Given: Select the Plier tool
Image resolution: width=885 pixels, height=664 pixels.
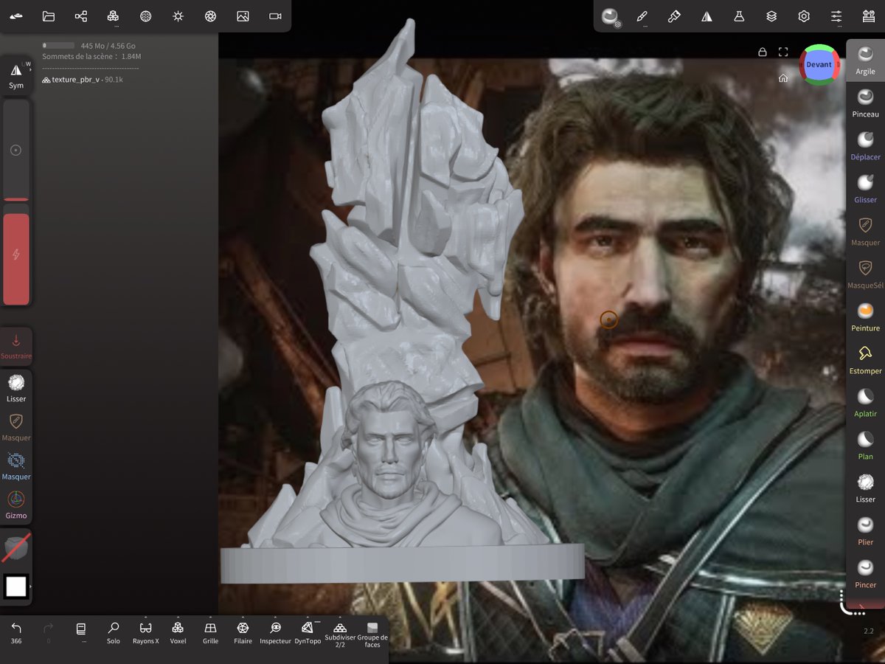Looking at the screenshot, I should pyautogui.click(x=865, y=530).
